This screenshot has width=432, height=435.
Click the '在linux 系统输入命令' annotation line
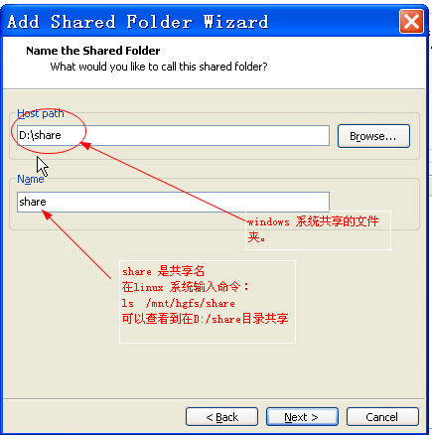(186, 287)
